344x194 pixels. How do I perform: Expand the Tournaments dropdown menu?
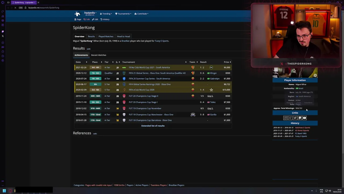click(x=123, y=14)
